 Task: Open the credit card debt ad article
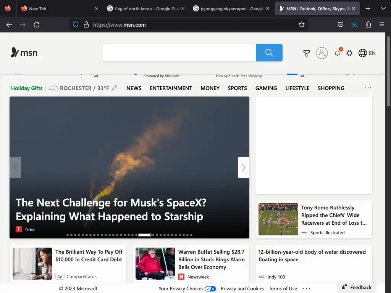(x=89, y=256)
